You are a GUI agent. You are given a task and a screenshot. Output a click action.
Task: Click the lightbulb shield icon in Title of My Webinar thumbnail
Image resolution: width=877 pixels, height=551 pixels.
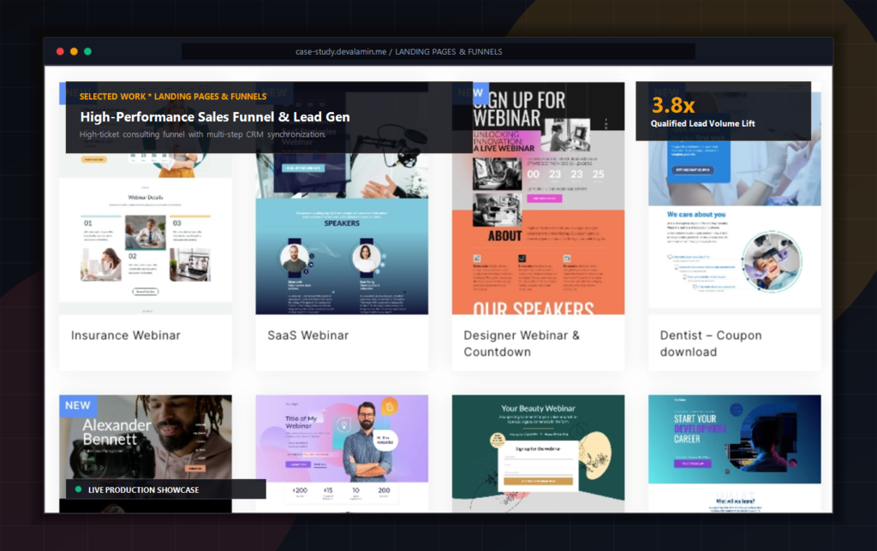pyautogui.click(x=344, y=425)
